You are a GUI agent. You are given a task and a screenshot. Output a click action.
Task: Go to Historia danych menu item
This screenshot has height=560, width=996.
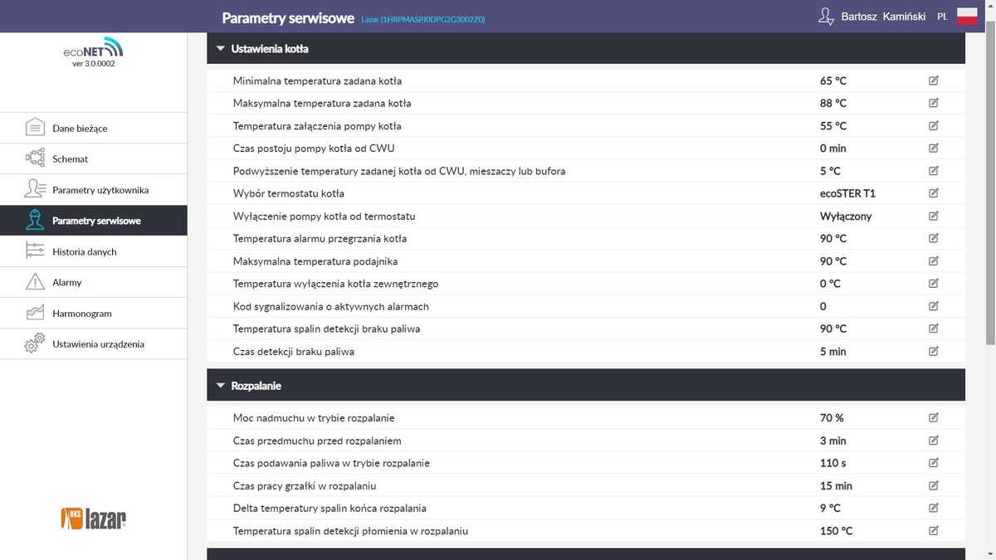click(84, 251)
